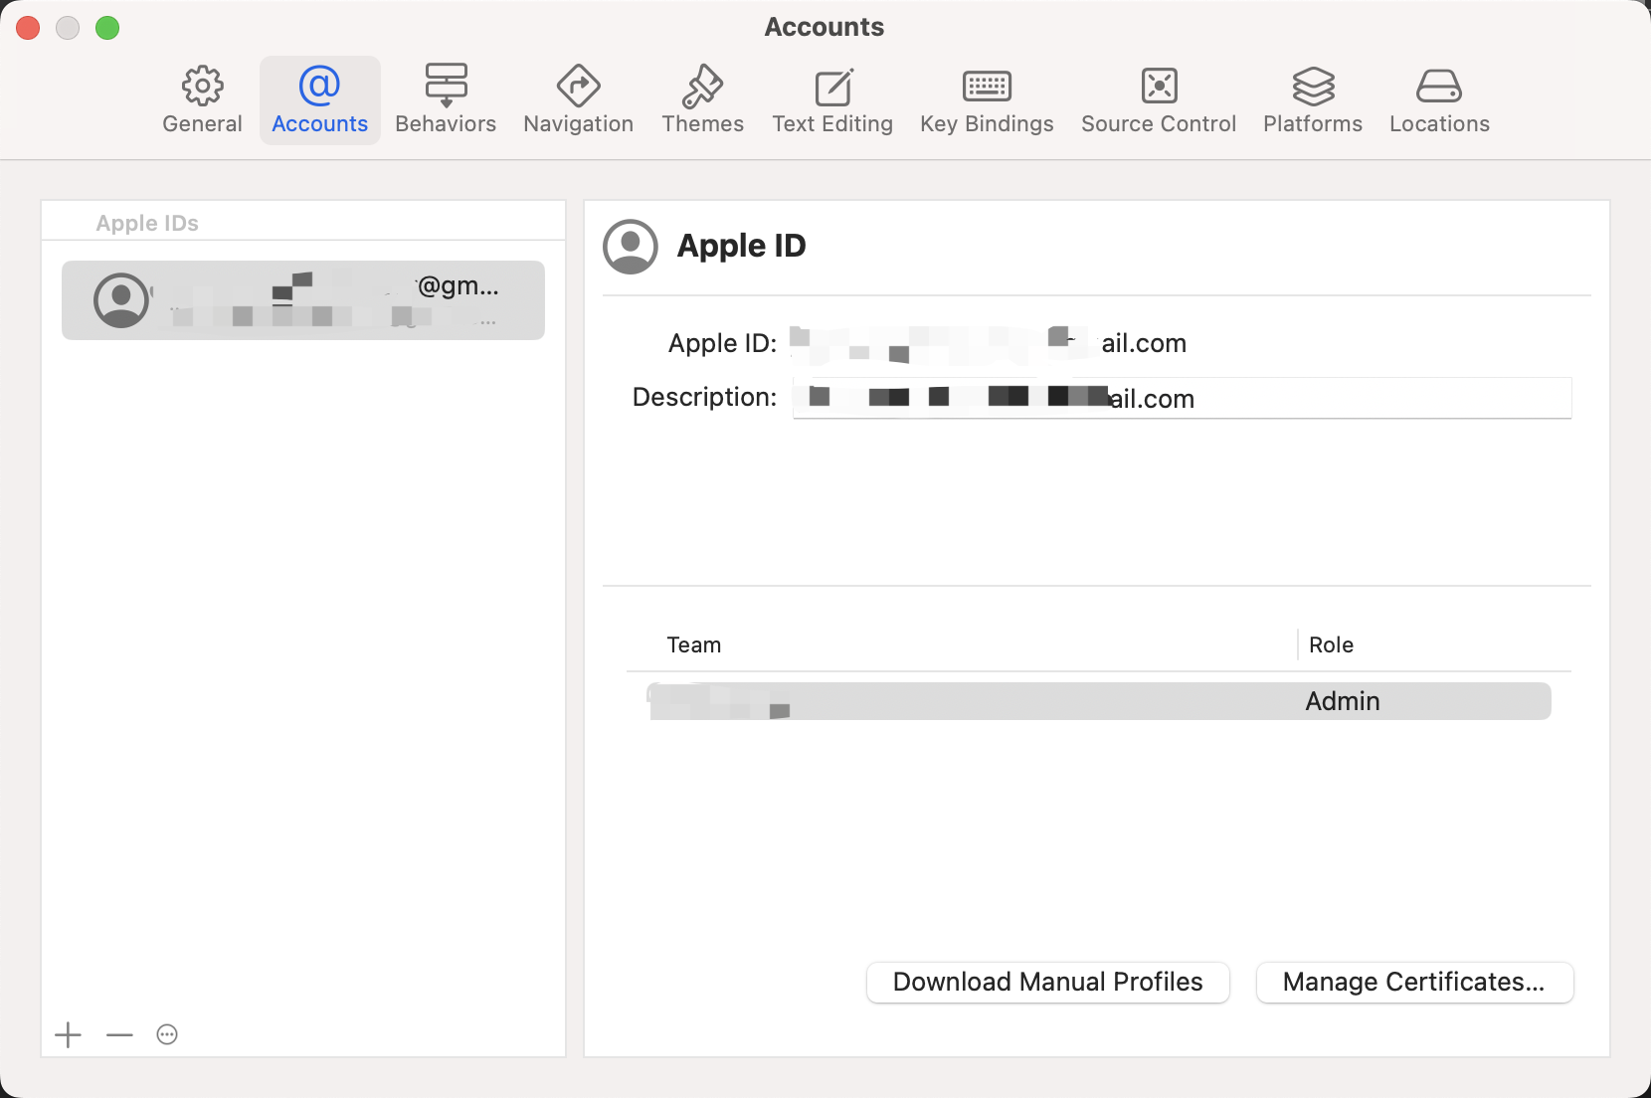This screenshot has width=1651, height=1098.
Task: Open the Locations drive tab
Action: pyautogui.click(x=1439, y=100)
